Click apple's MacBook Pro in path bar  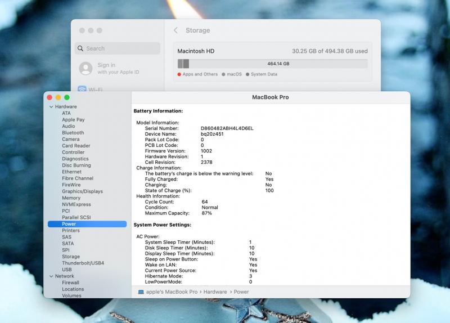coord(172,292)
